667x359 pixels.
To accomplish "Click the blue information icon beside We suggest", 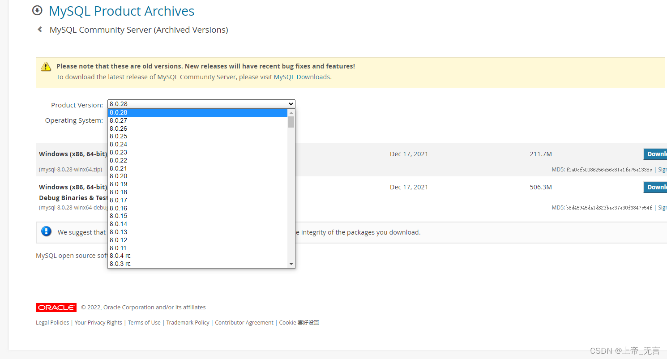I will tap(46, 231).
